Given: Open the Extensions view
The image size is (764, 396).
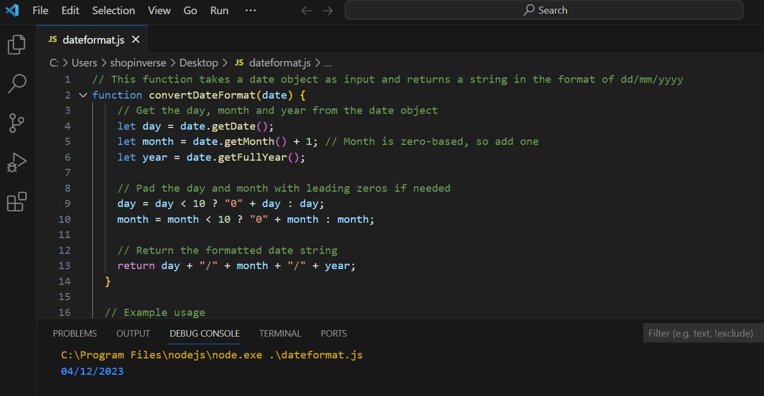Looking at the screenshot, I should click(x=17, y=202).
